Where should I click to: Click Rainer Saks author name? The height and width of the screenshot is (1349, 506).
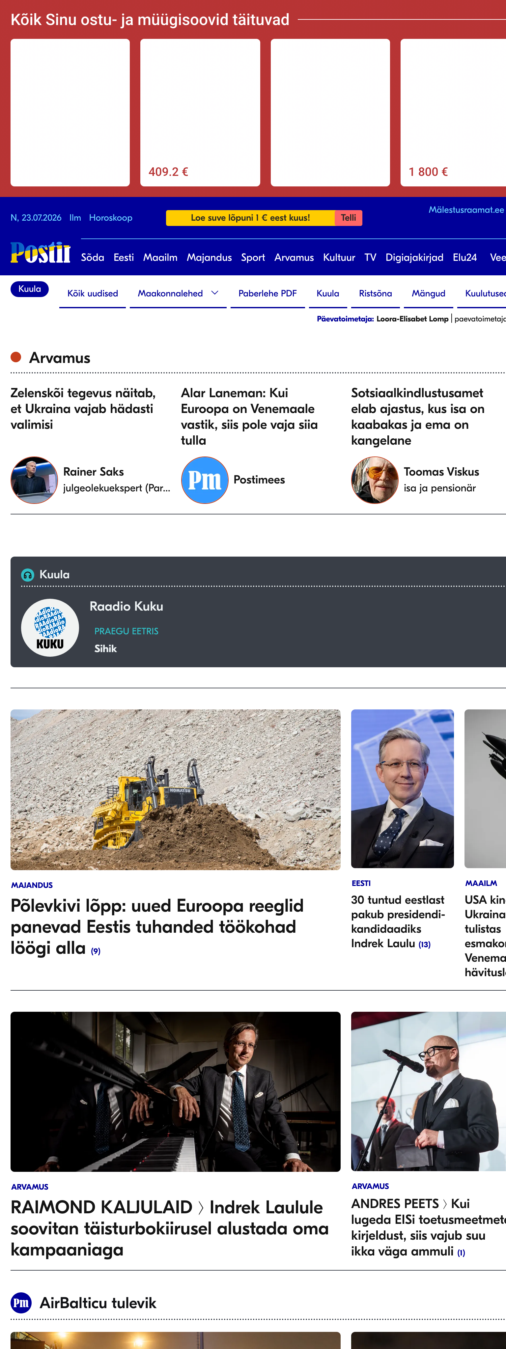tap(94, 471)
